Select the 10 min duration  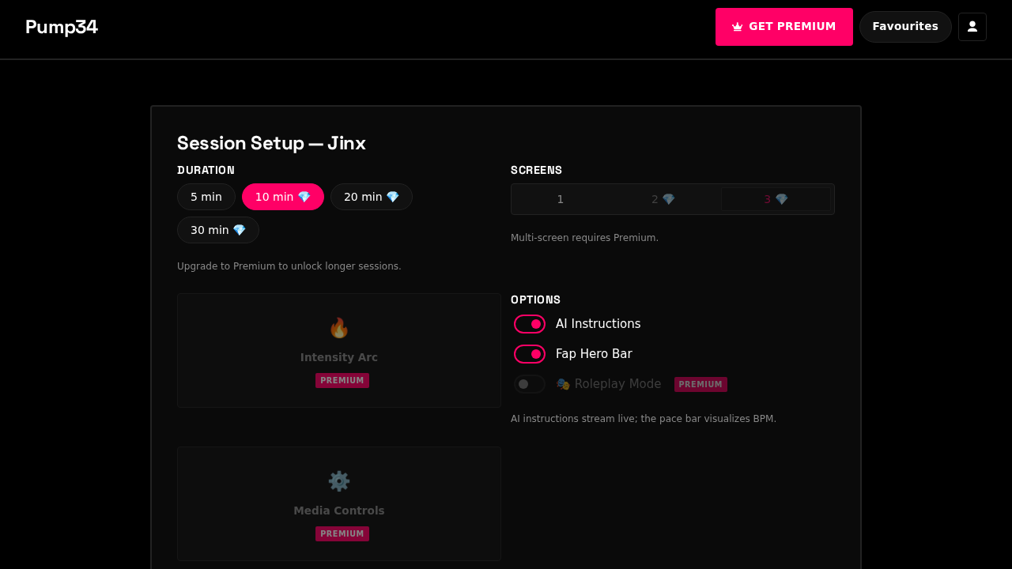pyautogui.click(x=283, y=197)
